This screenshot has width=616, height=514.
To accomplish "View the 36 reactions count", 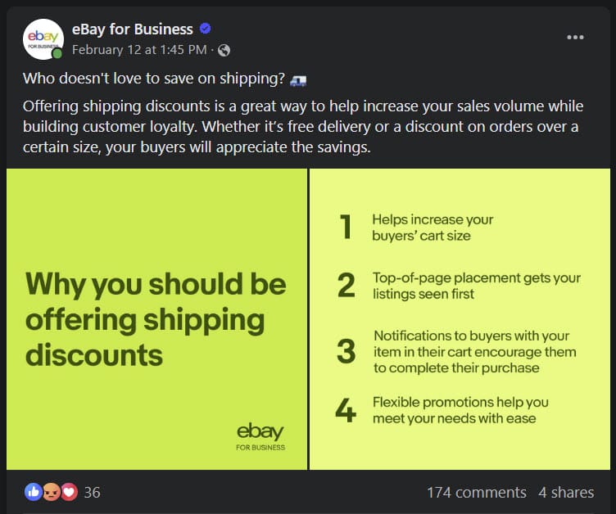I will click(x=92, y=492).
